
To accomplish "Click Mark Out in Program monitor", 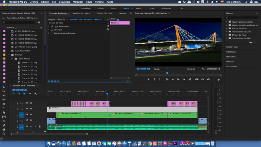I will point(160,79).
